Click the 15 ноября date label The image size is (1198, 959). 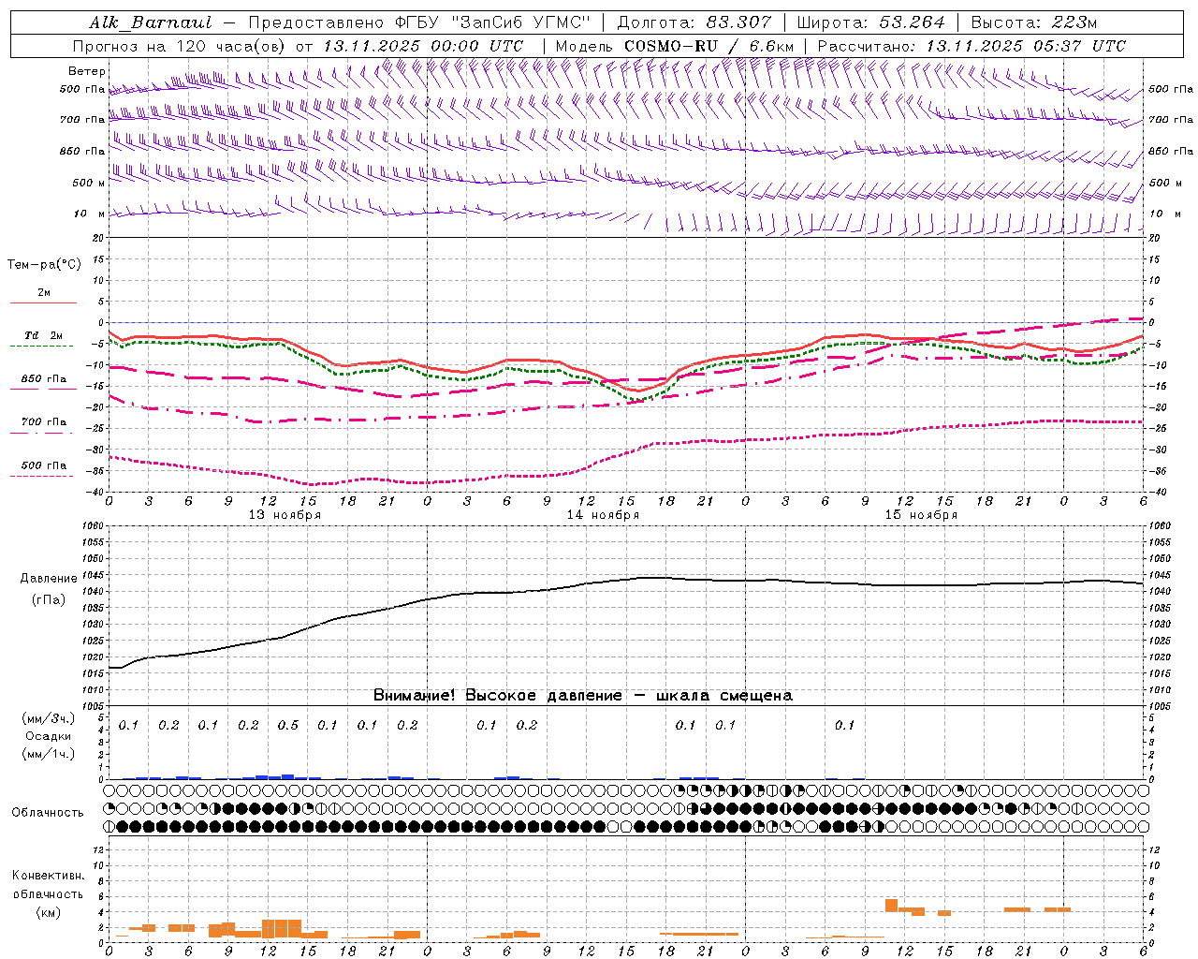click(x=921, y=515)
